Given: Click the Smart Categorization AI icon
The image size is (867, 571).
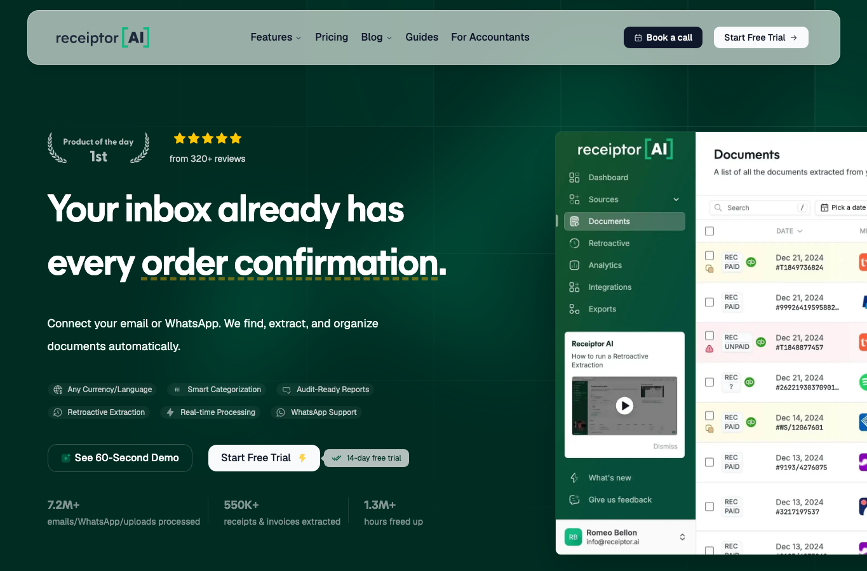Looking at the screenshot, I should click(x=177, y=390).
